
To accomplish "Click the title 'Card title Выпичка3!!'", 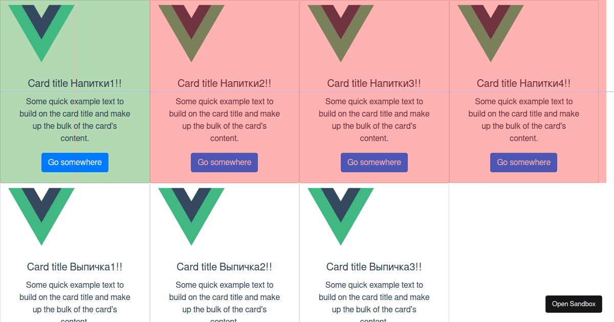I will point(374,266).
